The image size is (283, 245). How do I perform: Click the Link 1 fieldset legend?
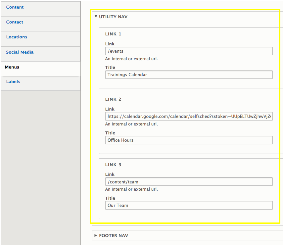113,34
